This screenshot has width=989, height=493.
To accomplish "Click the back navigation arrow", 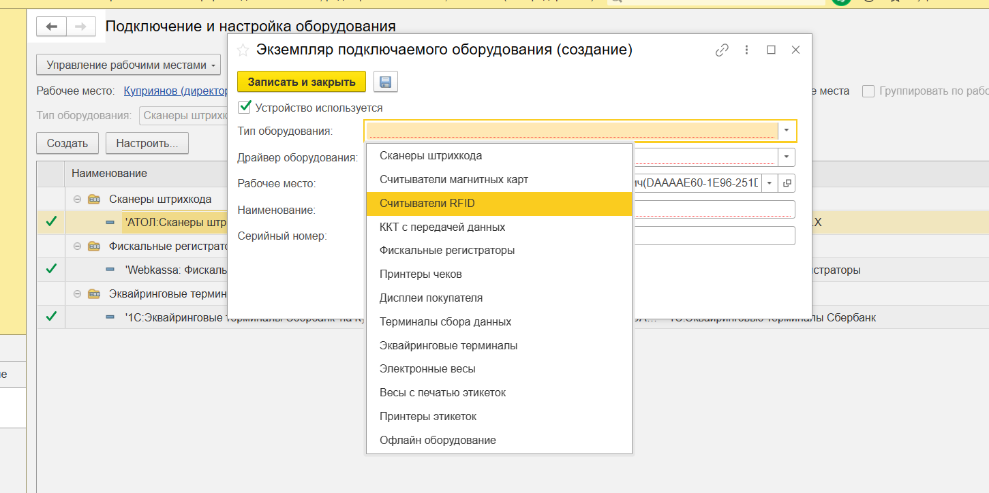I will click(x=52, y=27).
